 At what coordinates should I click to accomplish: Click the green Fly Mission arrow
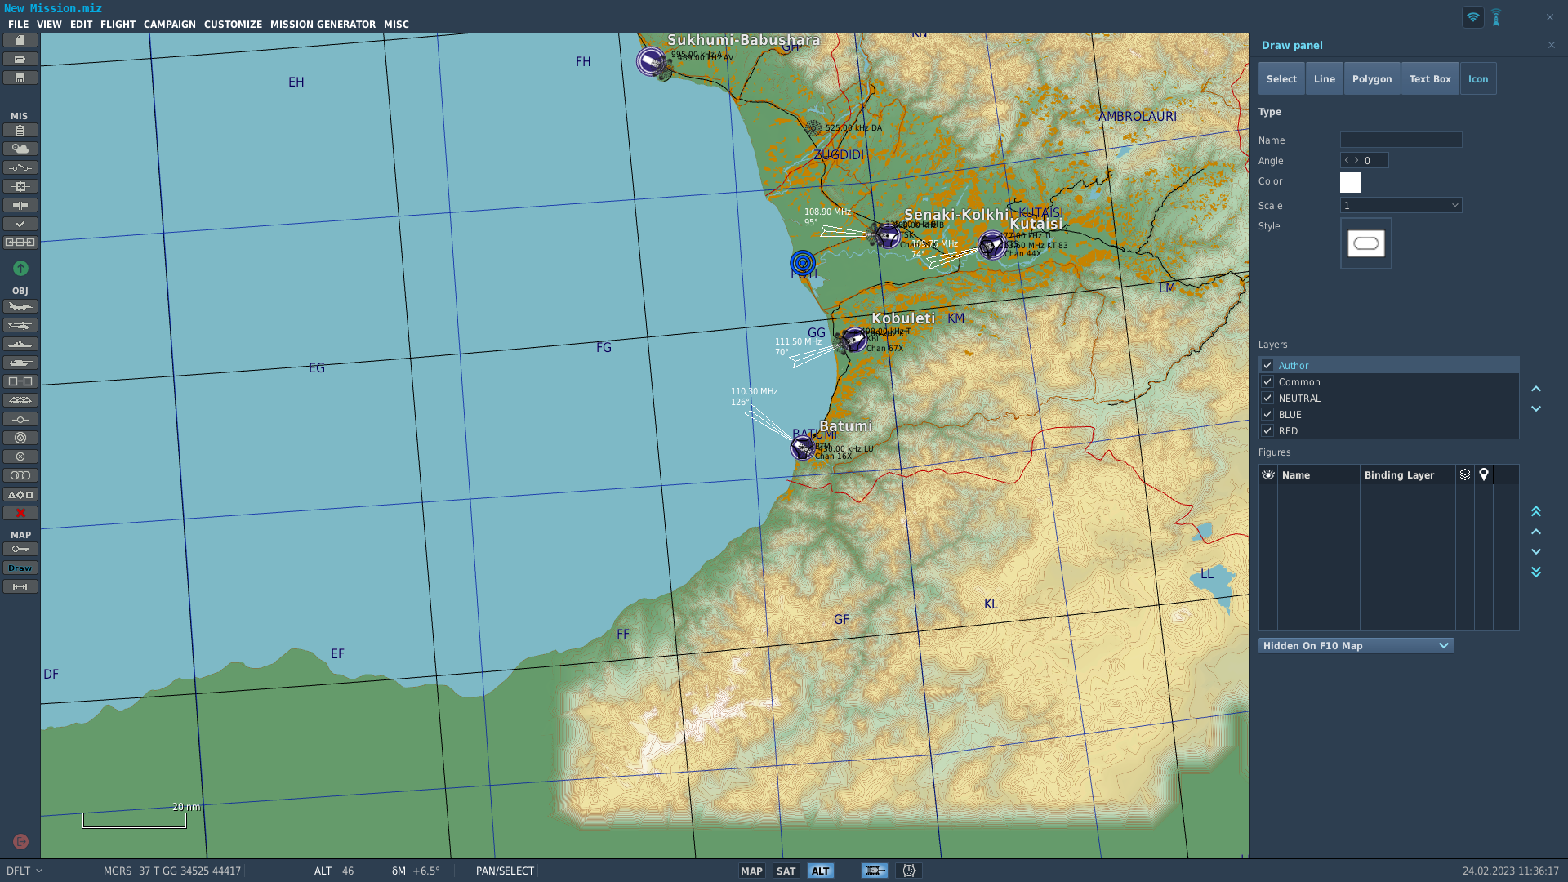20,268
